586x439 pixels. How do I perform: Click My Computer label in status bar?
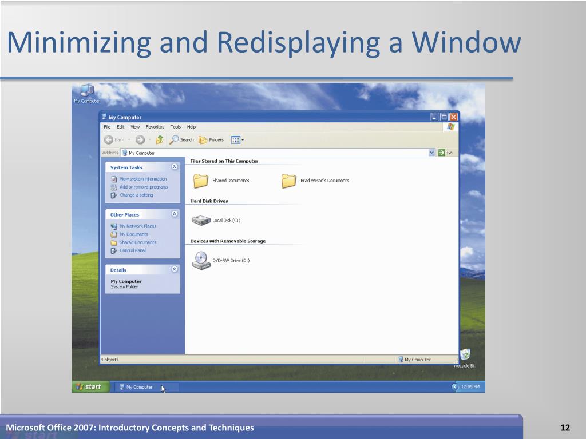point(417,360)
